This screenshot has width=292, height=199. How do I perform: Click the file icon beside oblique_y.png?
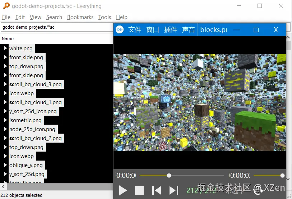[5, 165]
